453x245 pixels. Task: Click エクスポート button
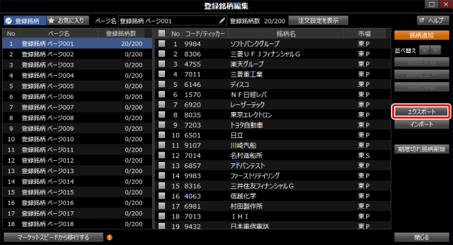tap(421, 111)
